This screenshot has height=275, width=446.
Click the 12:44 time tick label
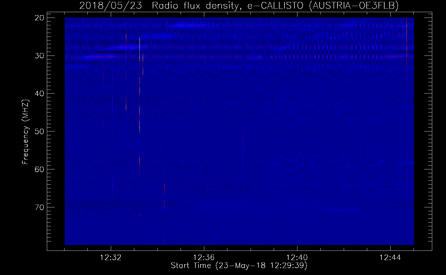pyautogui.click(x=390, y=258)
